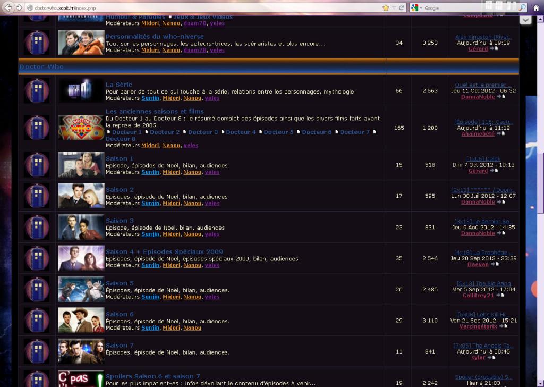Screen dimensions: 544x387
Task: Click into the Google search box
Action: click(470, 7)
